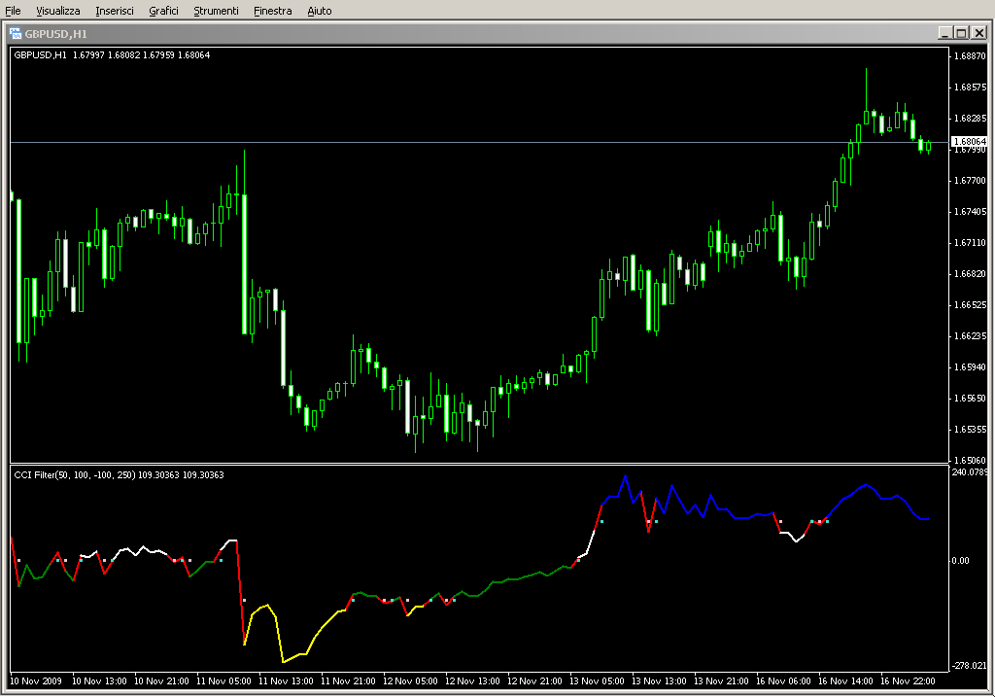Click the GBPUSD,H1 OHLC price label
The width and height of the screenshot is (995, 697).
112,55
